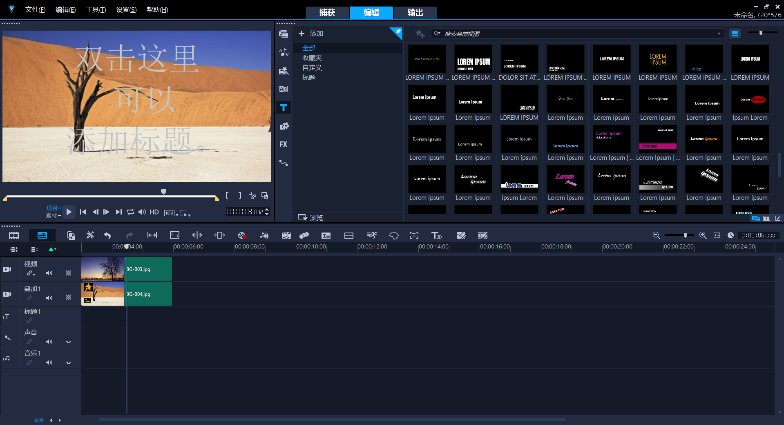Switch to the 捕获 (Capture) tab

click(327, 13)
